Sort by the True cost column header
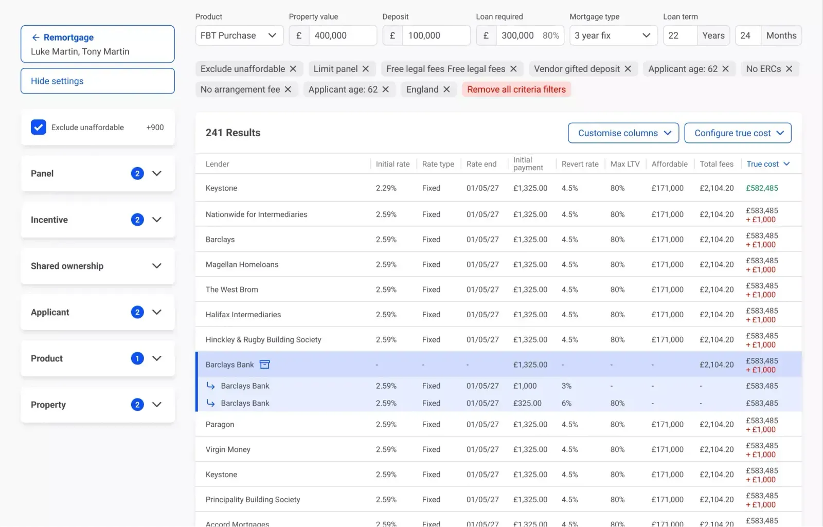 pyautogui.click(x=768, y=164)
